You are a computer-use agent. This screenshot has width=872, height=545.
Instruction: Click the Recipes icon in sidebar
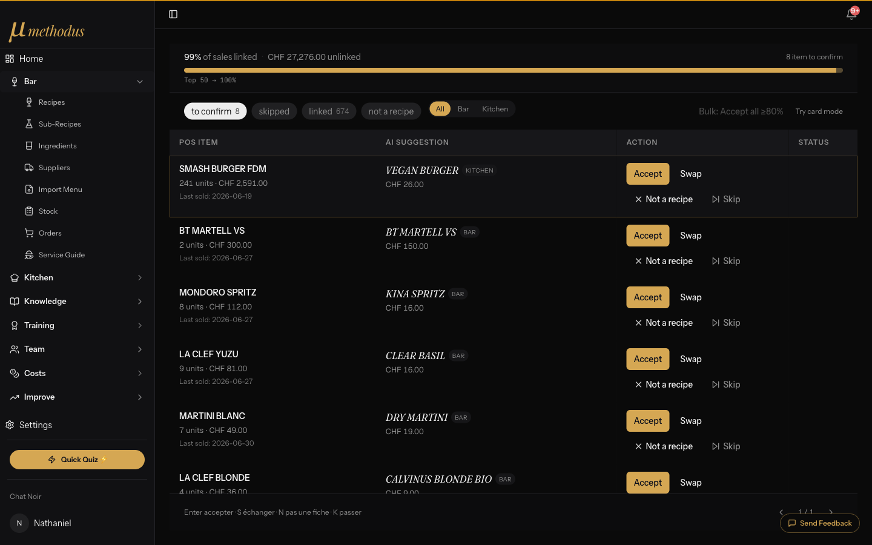tap(29, 102)
